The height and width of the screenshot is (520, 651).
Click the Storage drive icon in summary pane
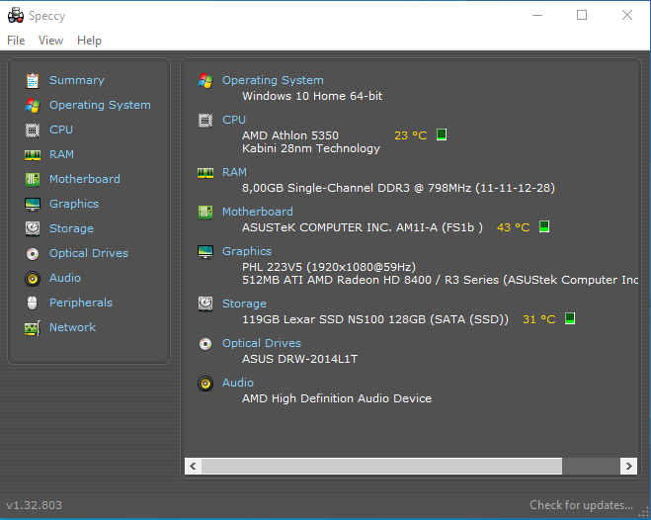205,304
